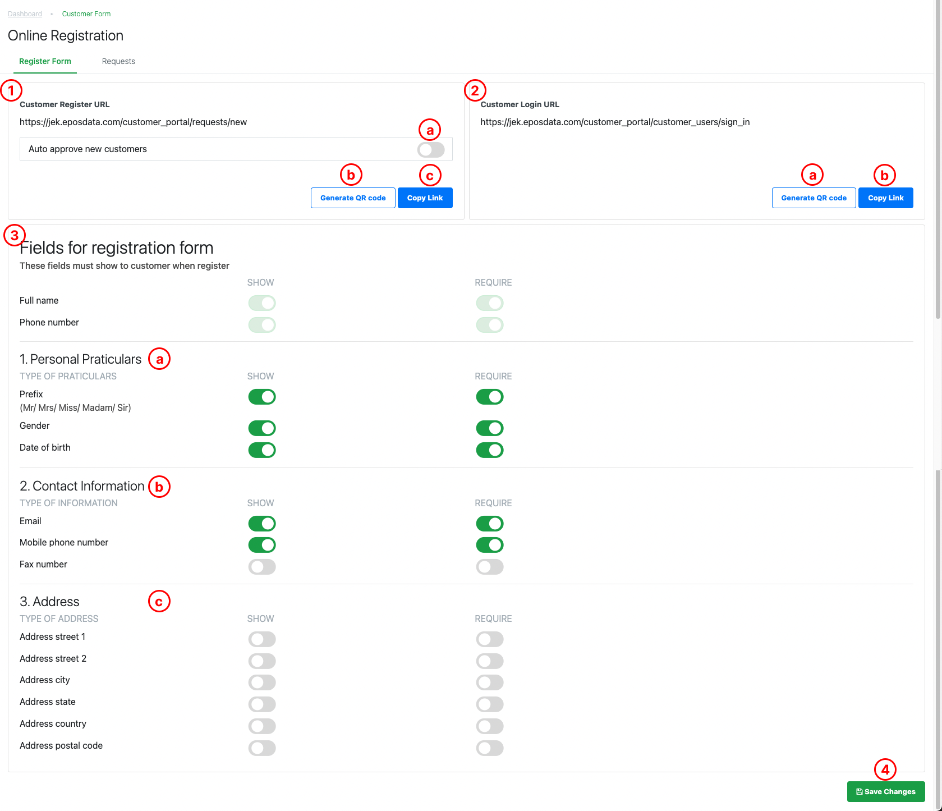Toggle Require for Address state
Image resolution: width=942 pixels, height=811 pixels.
[490, 704]
